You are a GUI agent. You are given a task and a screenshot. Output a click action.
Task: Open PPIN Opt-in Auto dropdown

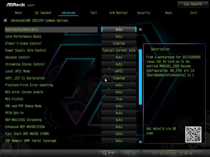pyautogui.click(x=119, y=113)
